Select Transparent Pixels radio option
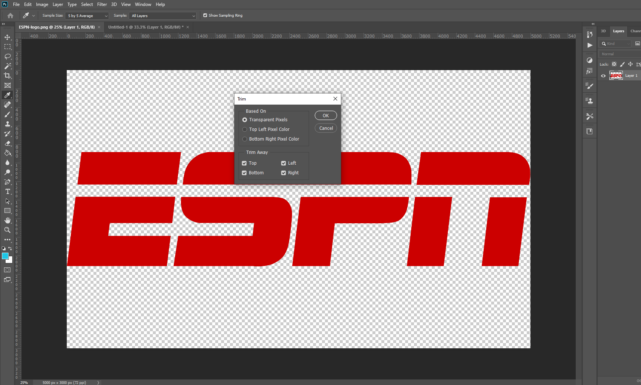641x385 pixels. pyautogui.click(x=264, y=120)
